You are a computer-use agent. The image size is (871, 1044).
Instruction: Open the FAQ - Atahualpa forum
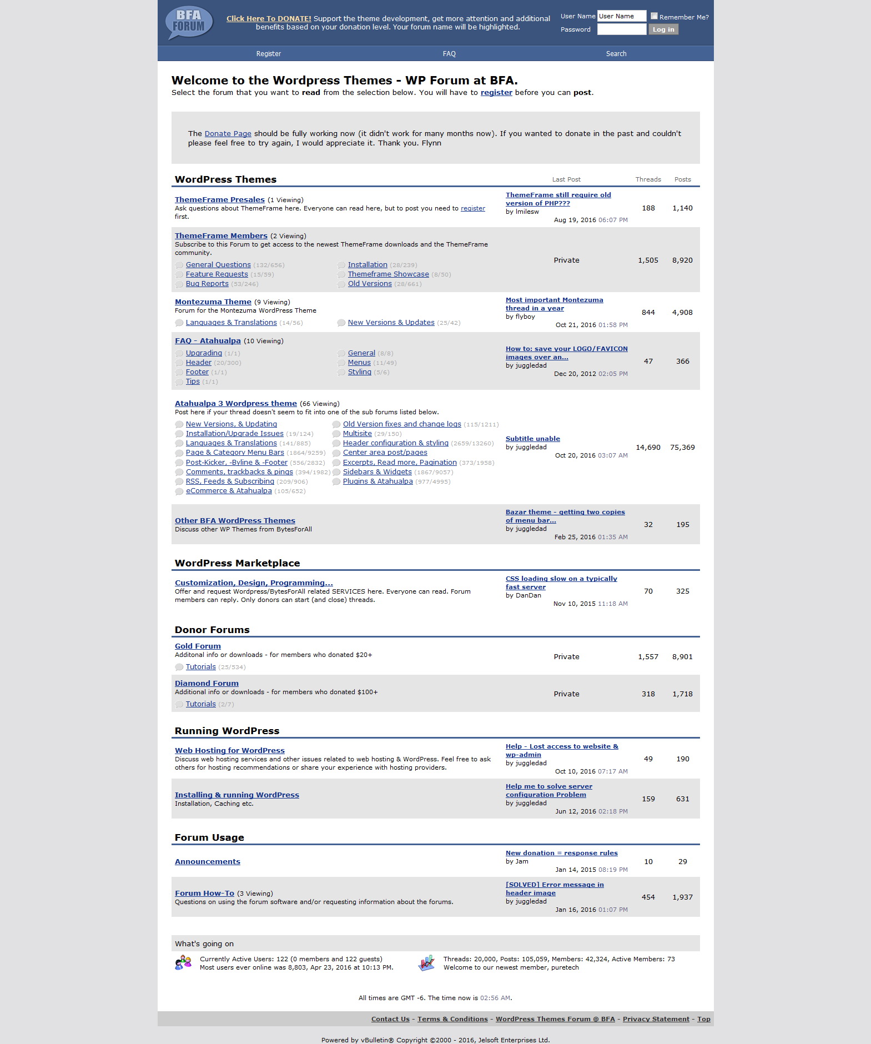208,340
